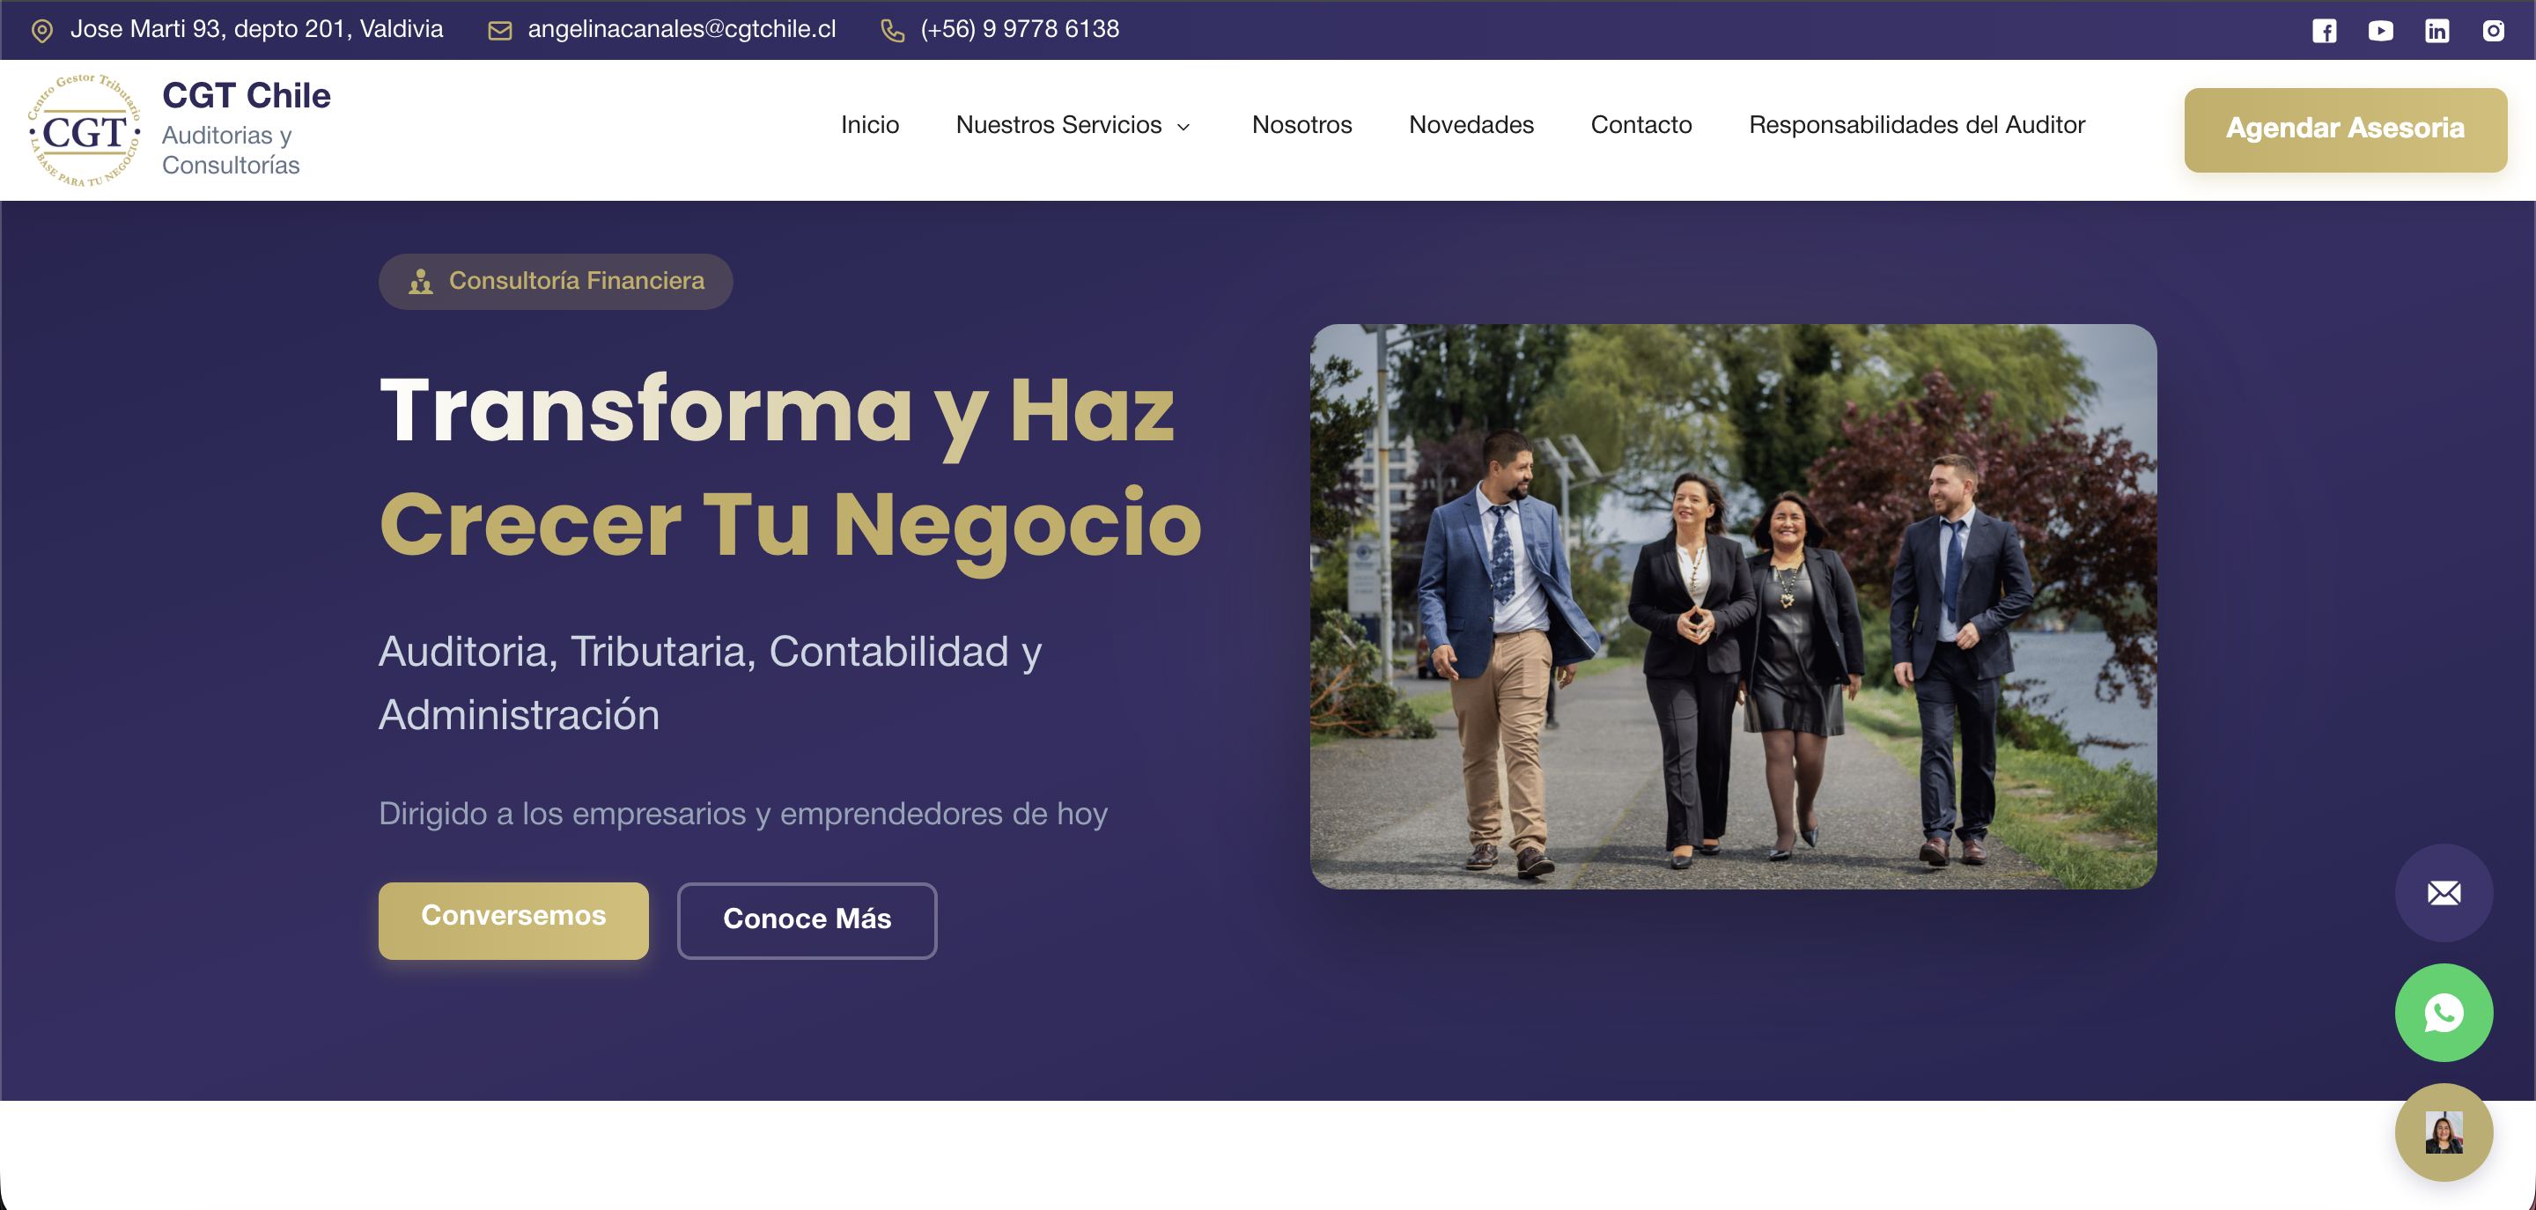This screenshot has height=1210, width=2536.
Task: Click the CGT circular logo
Action: [84, 130]
